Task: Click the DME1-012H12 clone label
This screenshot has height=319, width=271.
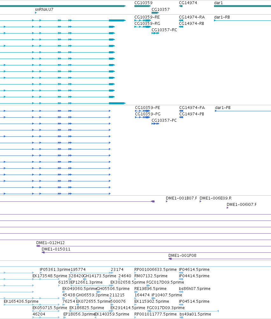Action: (x=50, y=243)
